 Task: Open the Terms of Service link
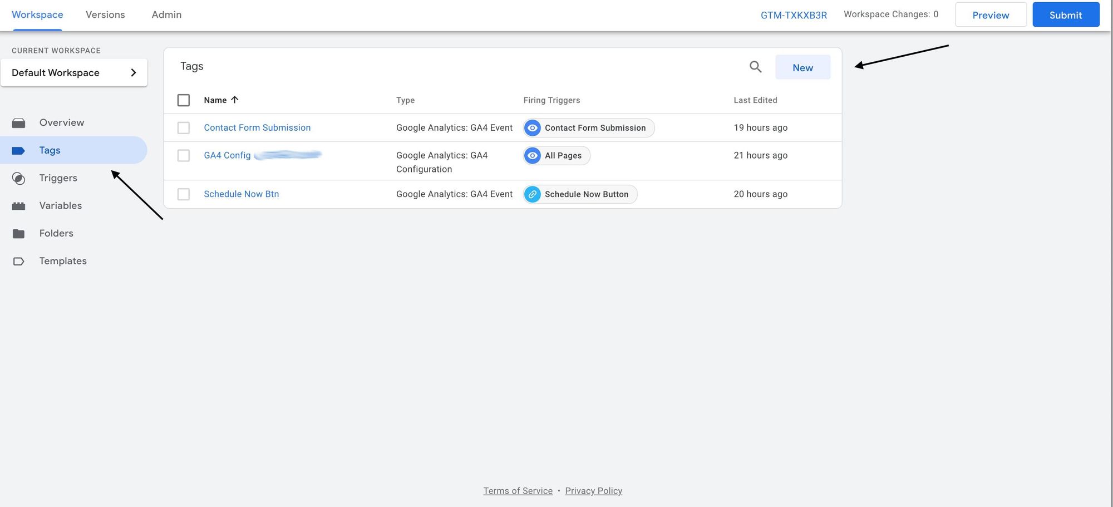point(518,491)
